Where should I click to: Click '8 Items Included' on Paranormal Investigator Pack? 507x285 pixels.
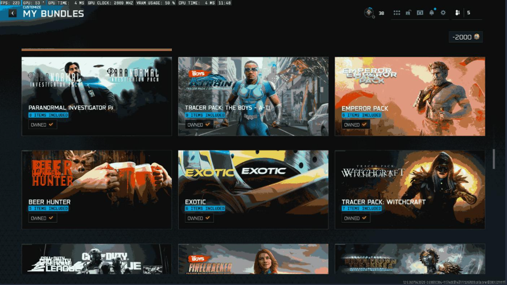[48, 115]
